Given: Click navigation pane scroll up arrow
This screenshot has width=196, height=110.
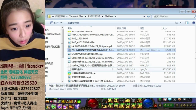Looking at the screenshot, I should 62,28.
